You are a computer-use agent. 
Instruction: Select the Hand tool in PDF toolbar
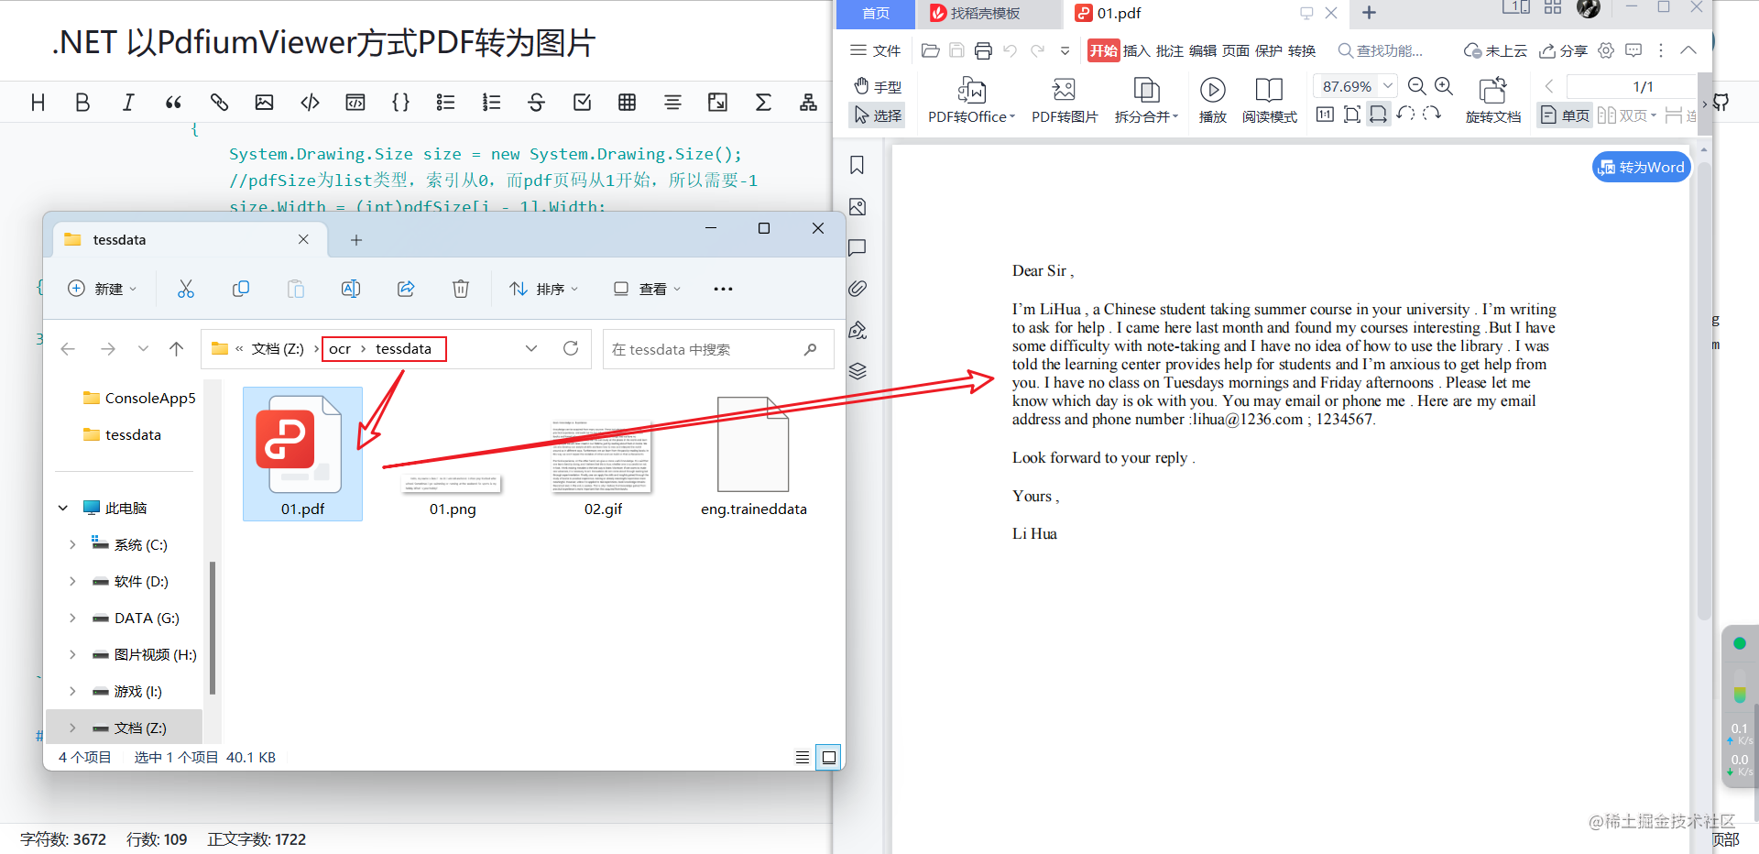click(877, 86)
